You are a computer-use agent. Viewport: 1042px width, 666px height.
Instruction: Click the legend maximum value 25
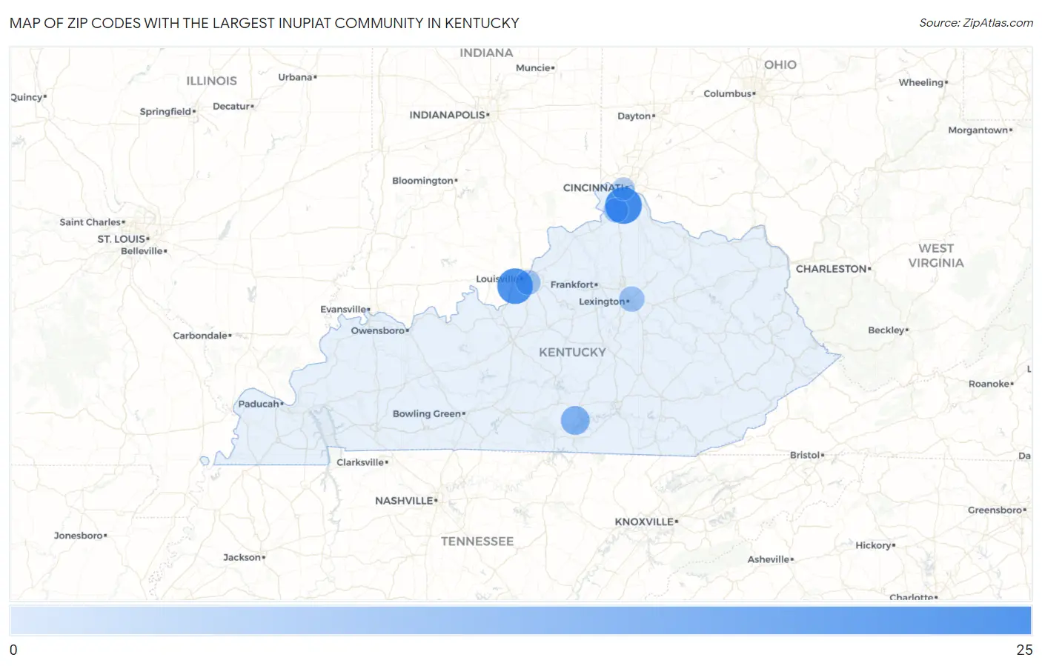tap(1024, 650)
